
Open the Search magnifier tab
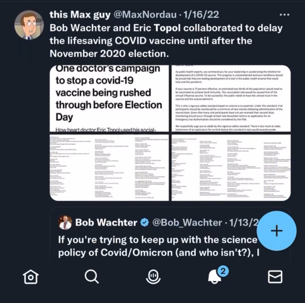point(90,276)
